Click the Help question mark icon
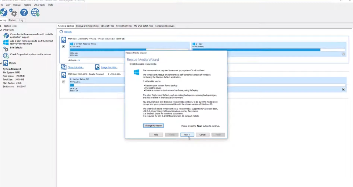Image resolution: width=353 pixels, height=187 pixels. point(24,12)
